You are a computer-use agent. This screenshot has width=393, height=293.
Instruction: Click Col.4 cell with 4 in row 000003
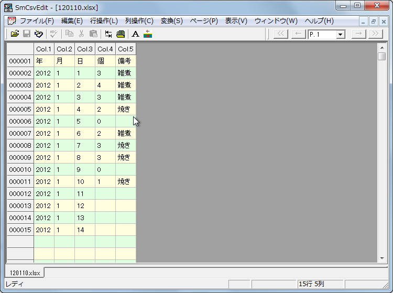tap(105, 85)
